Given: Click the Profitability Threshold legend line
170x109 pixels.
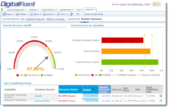Looking at the screenshot, I should [114, 75].
